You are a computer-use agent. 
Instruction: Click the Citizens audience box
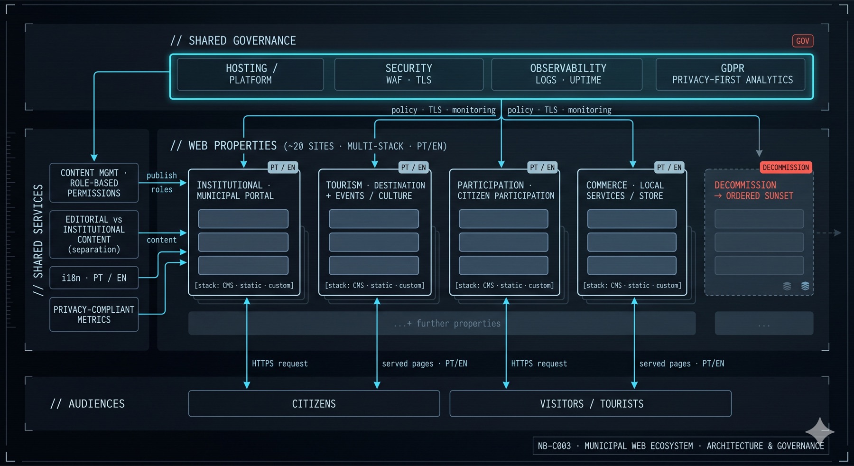click(314, 403)
